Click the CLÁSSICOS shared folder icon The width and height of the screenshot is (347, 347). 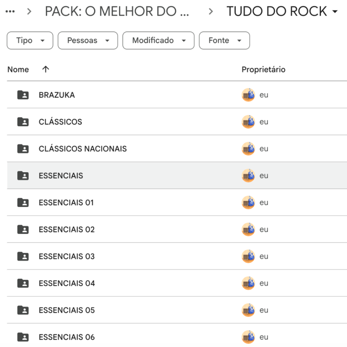[23, 122]
